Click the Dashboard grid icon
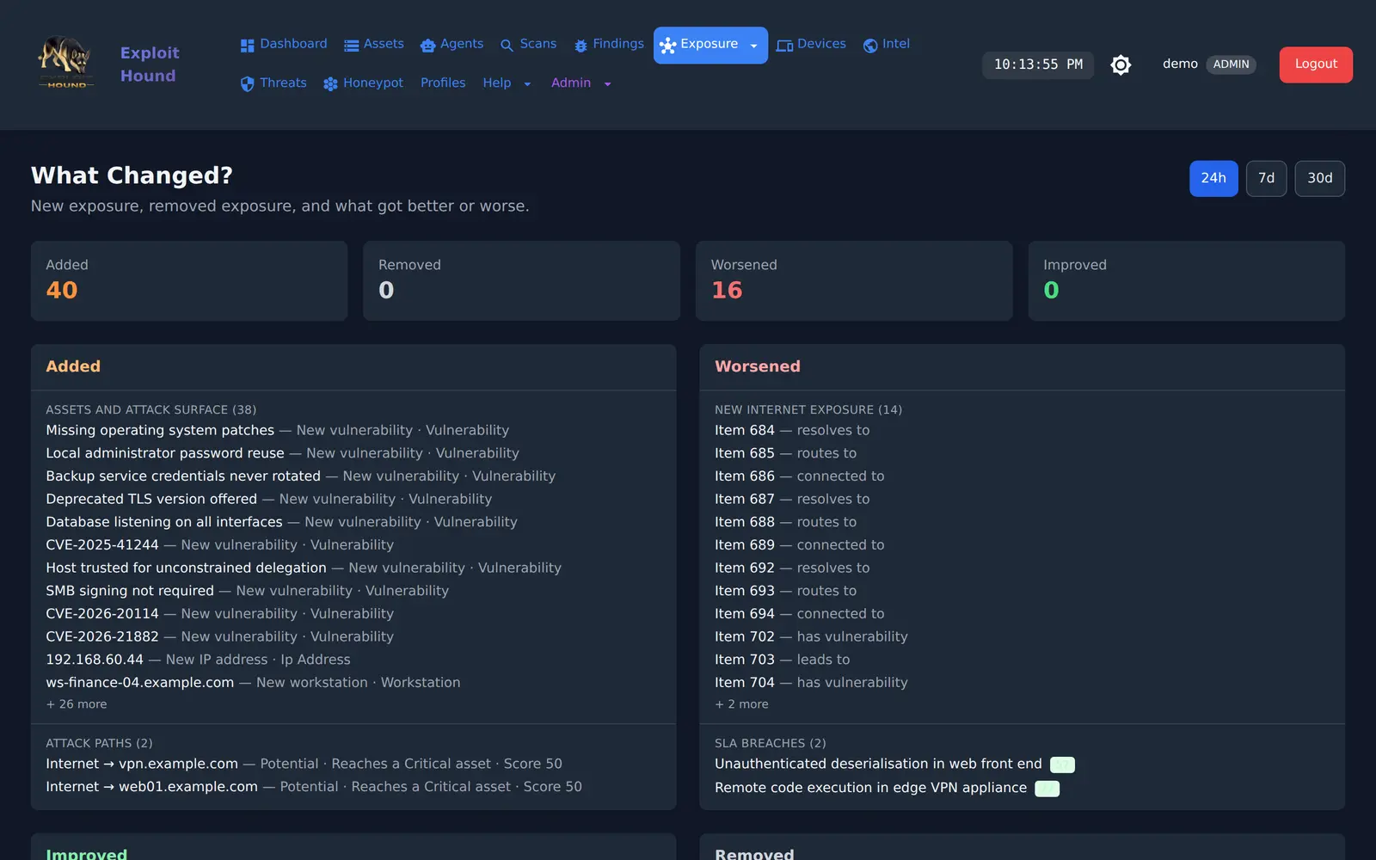 [x=248, y=46]
